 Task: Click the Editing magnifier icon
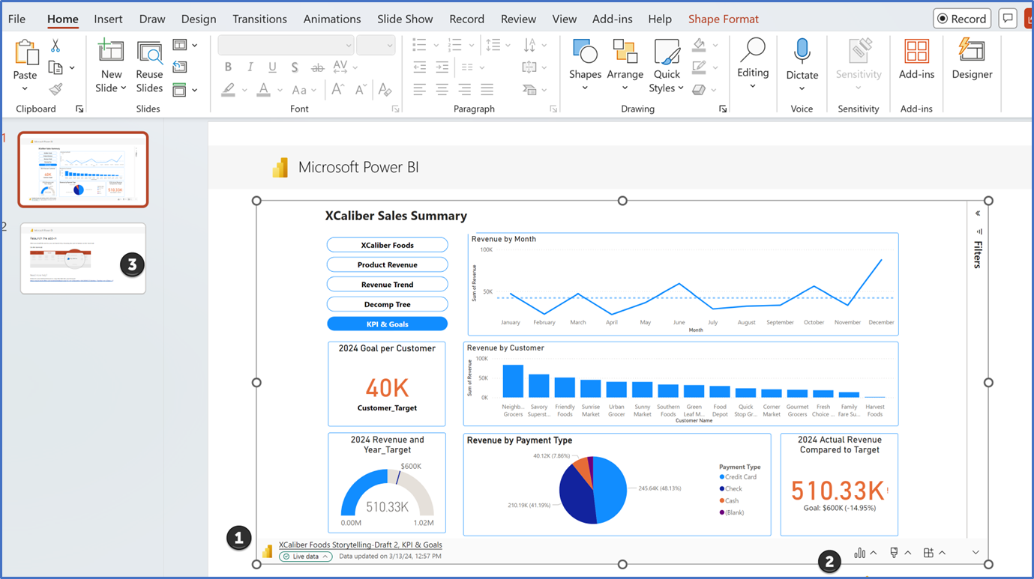click(x=753, y=51)
